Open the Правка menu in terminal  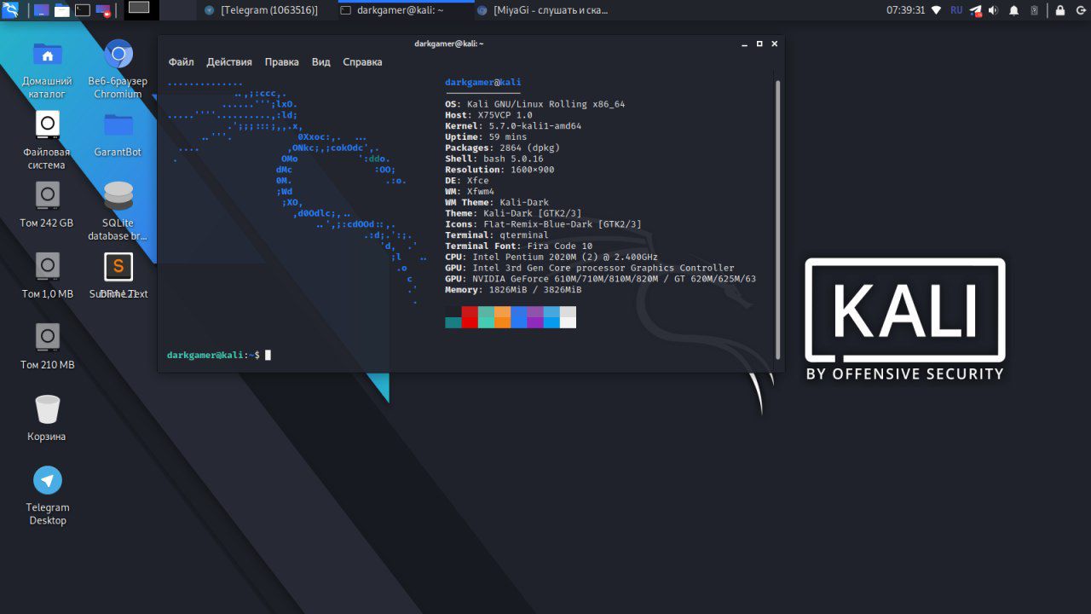[281, 62]
